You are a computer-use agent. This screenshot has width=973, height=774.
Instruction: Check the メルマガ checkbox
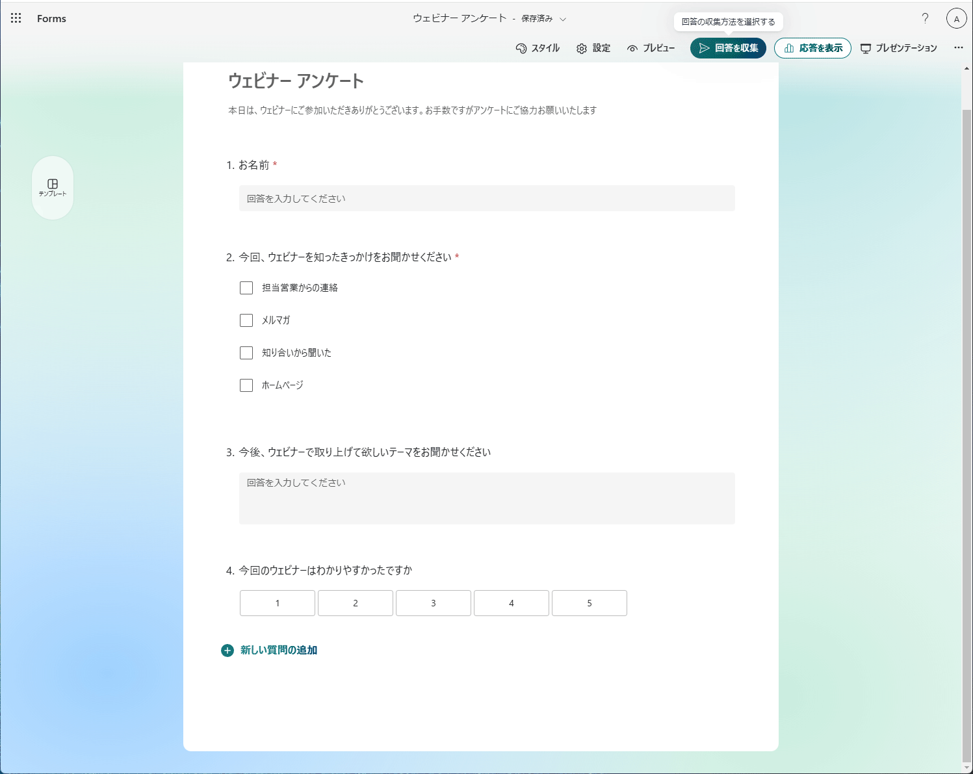246,320
